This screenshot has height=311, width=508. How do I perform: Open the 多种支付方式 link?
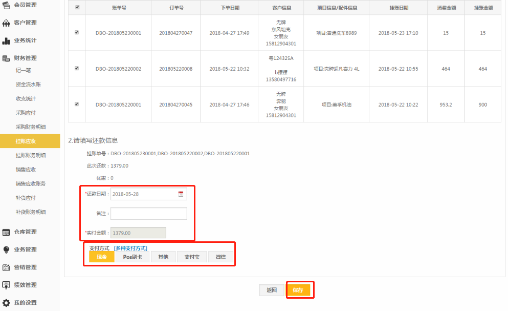(130, 248)
